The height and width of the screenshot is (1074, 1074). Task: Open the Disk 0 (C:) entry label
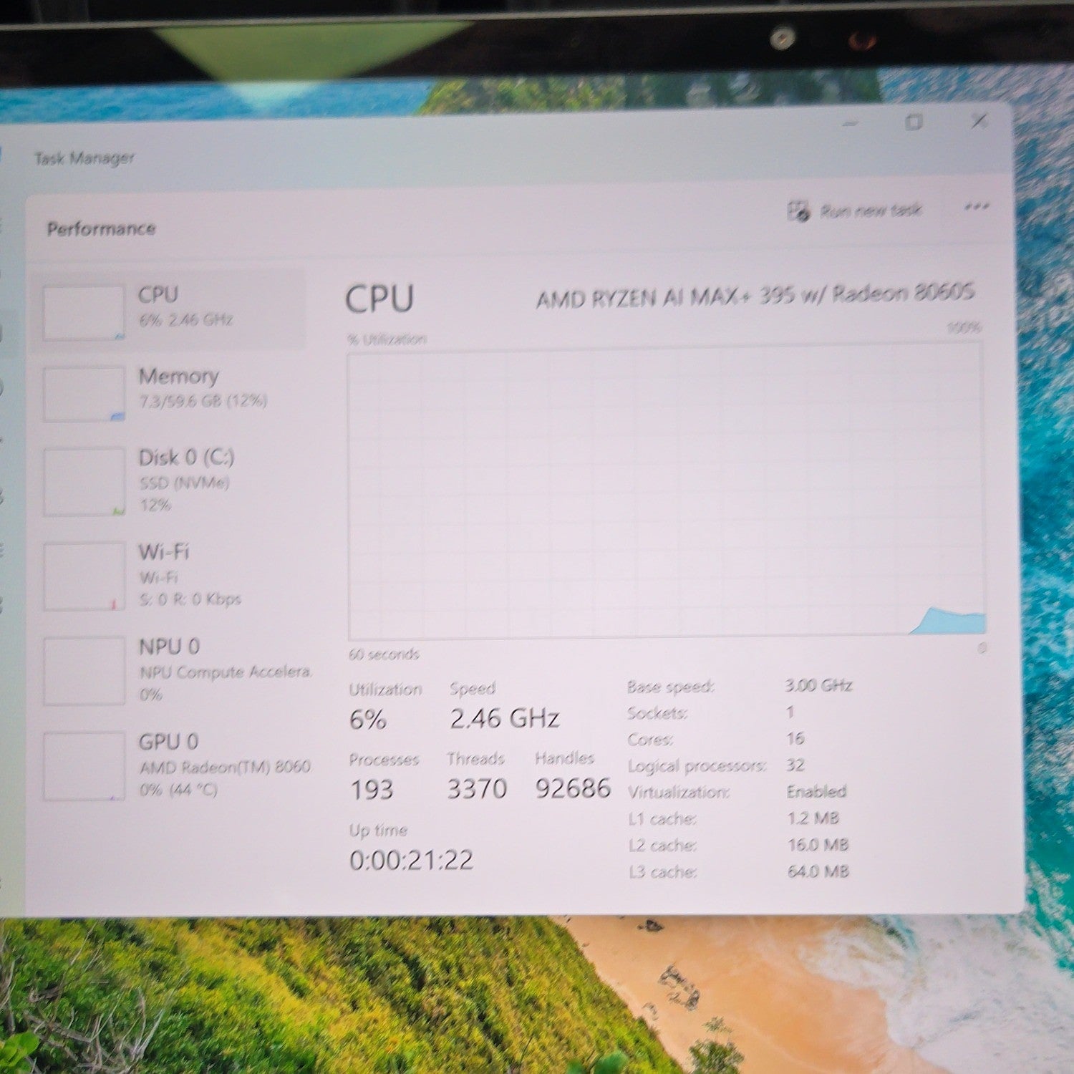point(186,458)
